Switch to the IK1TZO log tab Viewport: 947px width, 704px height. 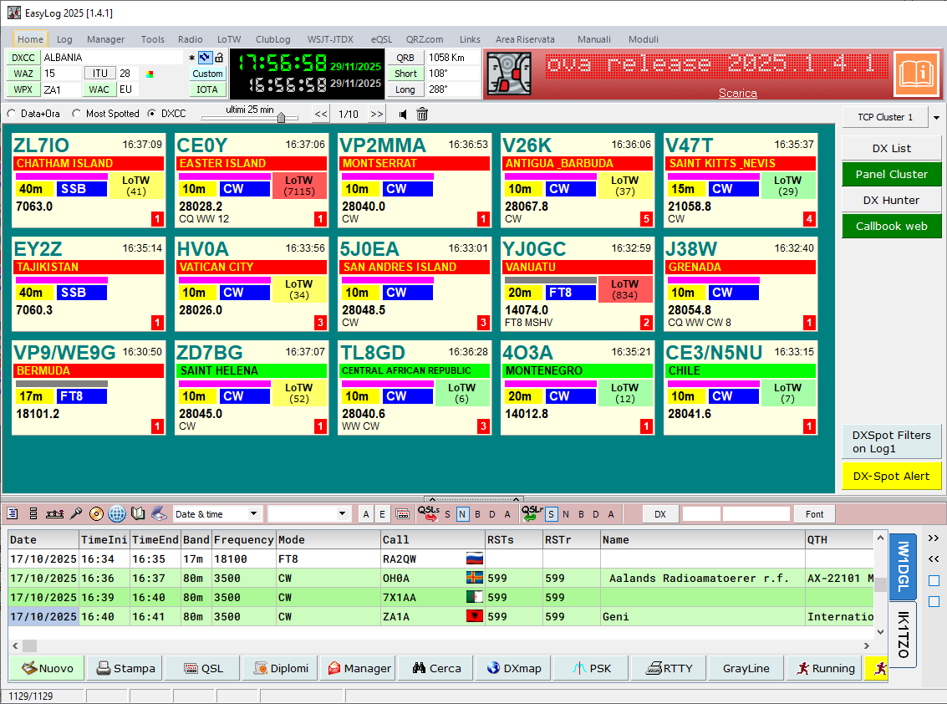[x=903, y=635]
